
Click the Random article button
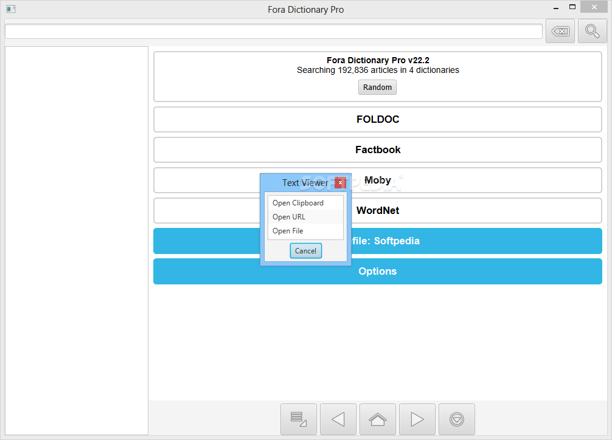click(377, 88)
